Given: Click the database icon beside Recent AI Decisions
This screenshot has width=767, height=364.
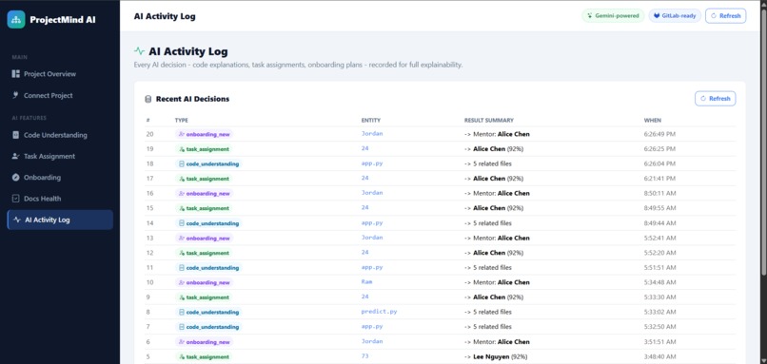Looking at the screenshot, I should pos(148,99).
